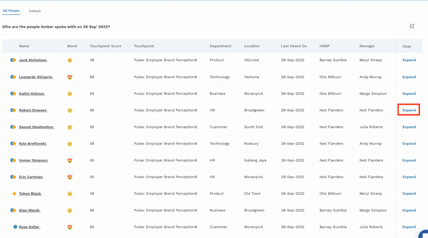Open the column filter settings icon
Image resolution: width=428 pixels, height=238 pixels.
click(x=412, y=26)
